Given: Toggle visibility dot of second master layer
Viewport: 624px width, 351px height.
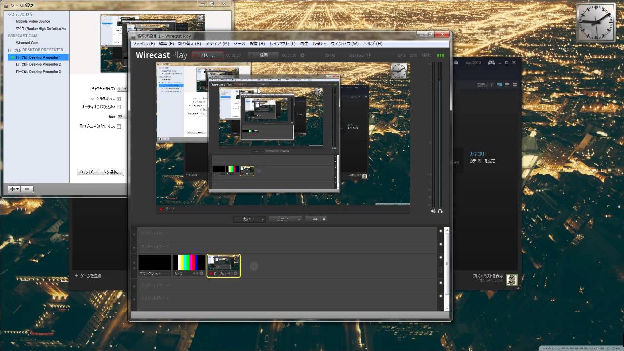Looking at the screenshot, I should pos(440,244).
